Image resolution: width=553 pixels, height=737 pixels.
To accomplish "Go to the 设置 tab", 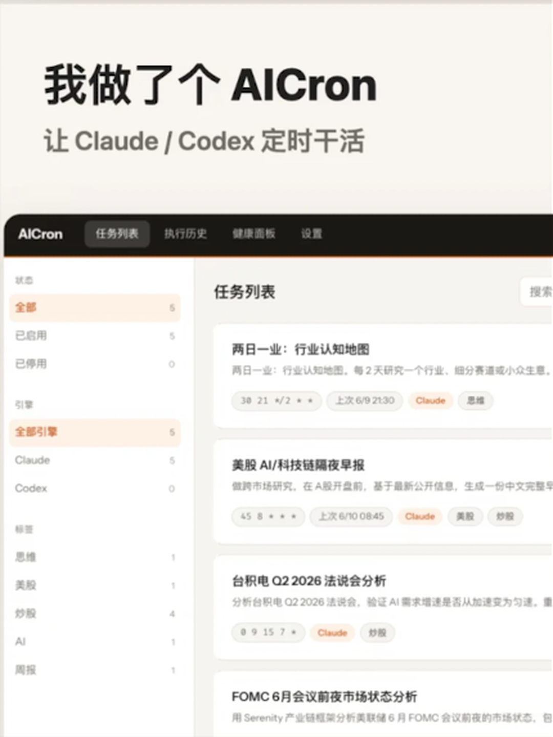I will point(311,234).
